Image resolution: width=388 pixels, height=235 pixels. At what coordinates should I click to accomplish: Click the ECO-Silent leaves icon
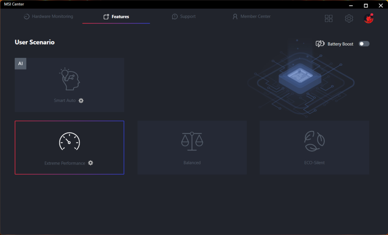pyautogui.click(x=314, y=142)
